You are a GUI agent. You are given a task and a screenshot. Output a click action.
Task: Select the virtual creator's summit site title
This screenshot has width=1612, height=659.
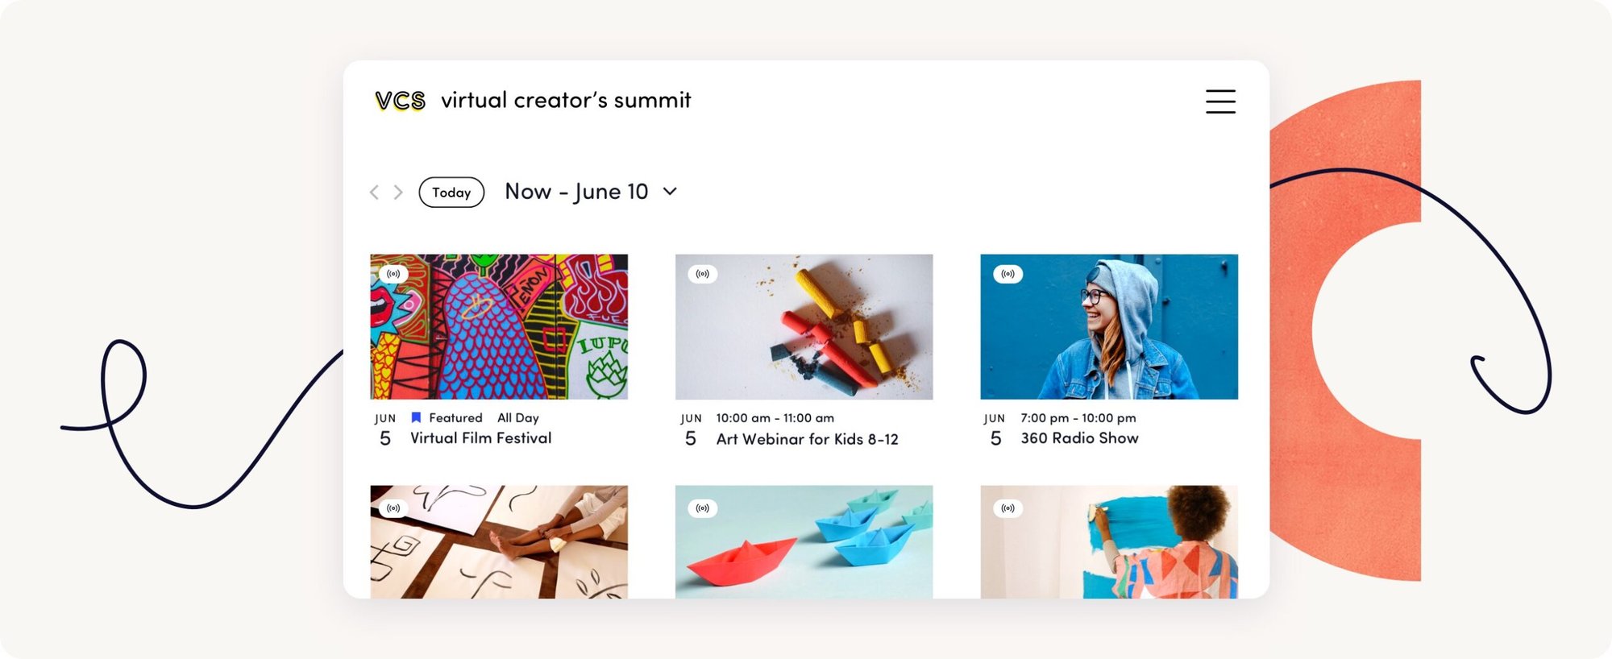[x=566, y=99]
